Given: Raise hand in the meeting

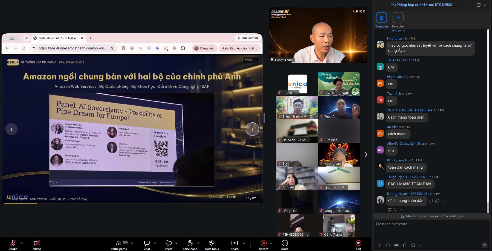Looking at the screenshot, I should tap(190, 245).
